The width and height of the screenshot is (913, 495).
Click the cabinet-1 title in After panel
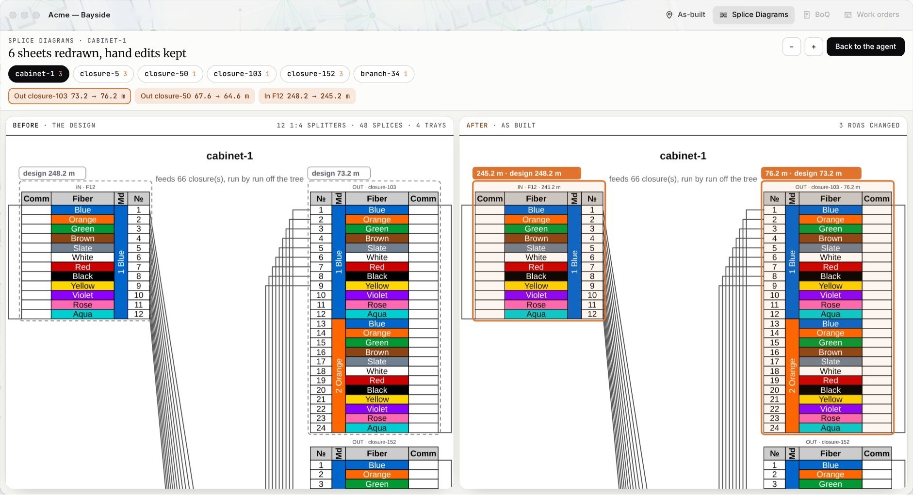tap(683, 156)
